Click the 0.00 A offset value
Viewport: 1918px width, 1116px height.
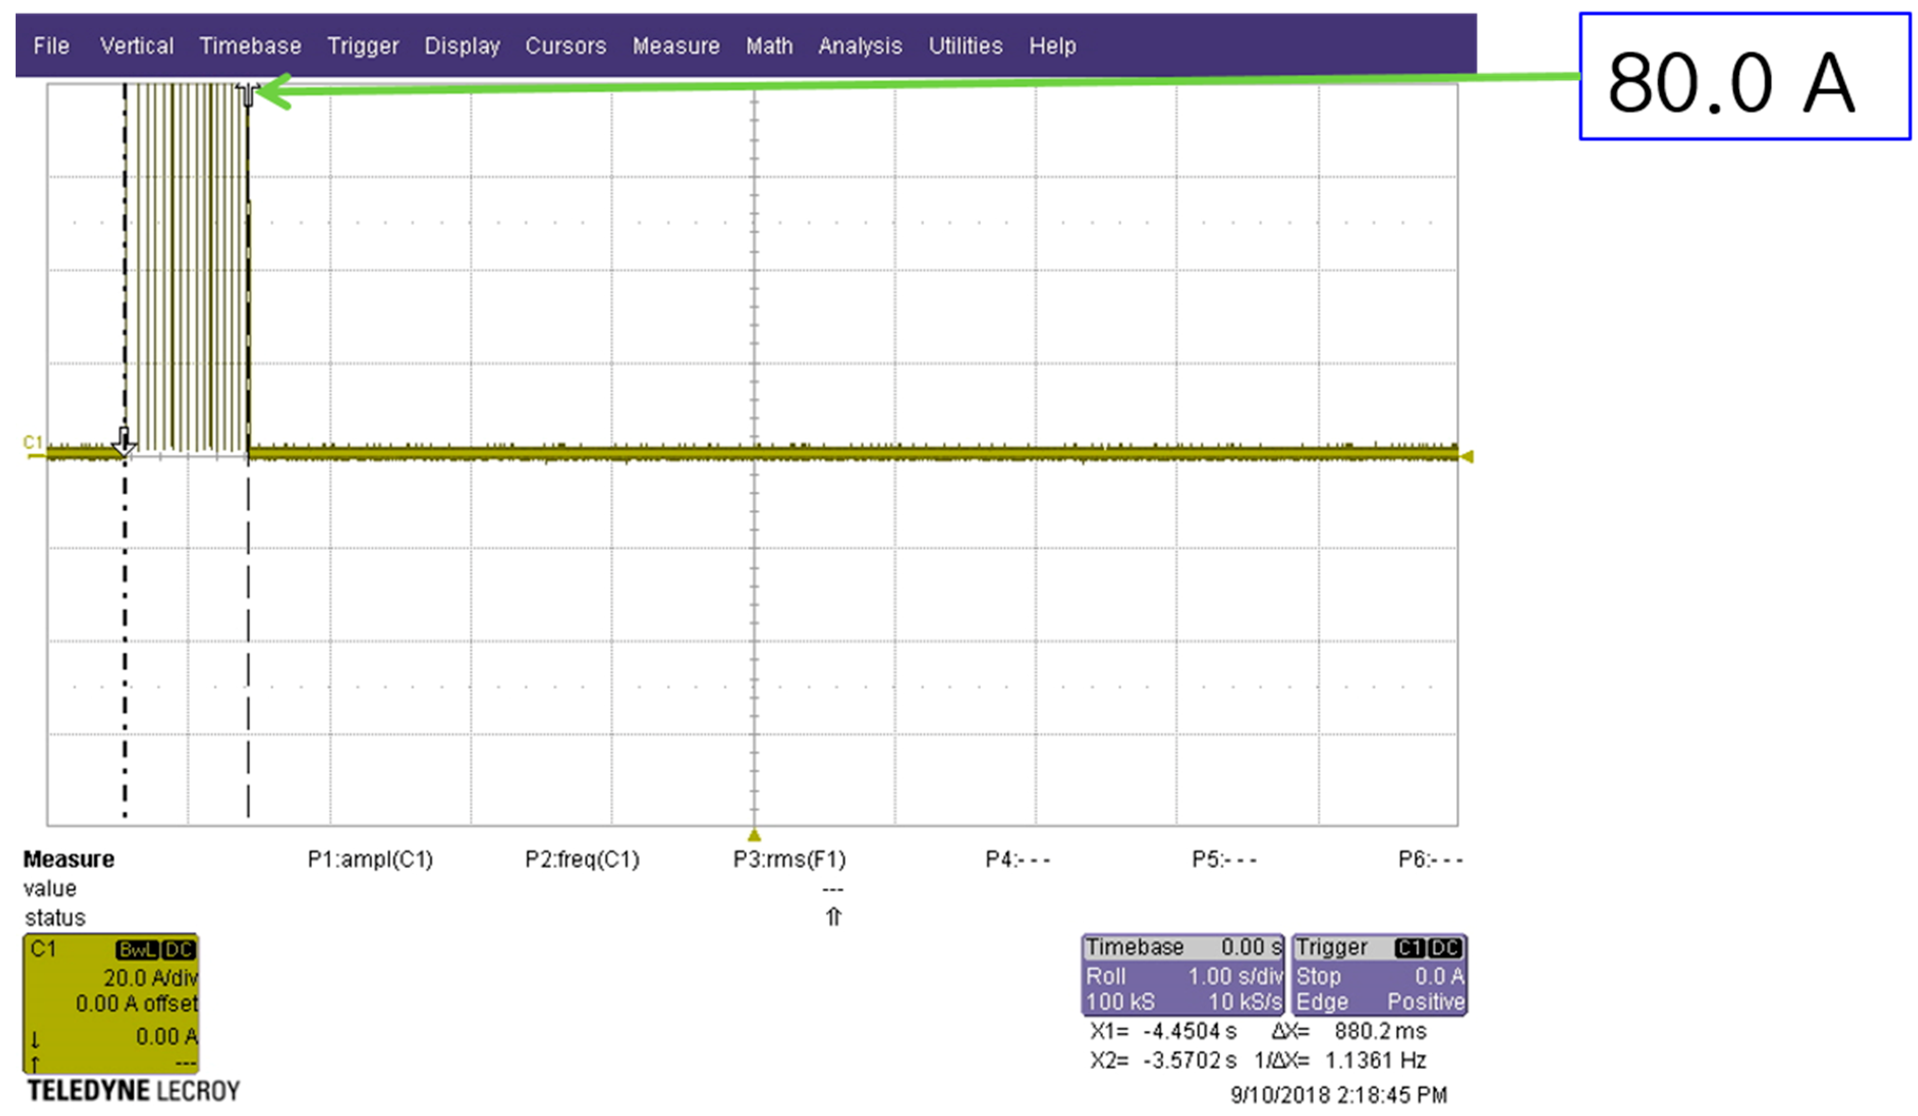(x=137, y=1004)
